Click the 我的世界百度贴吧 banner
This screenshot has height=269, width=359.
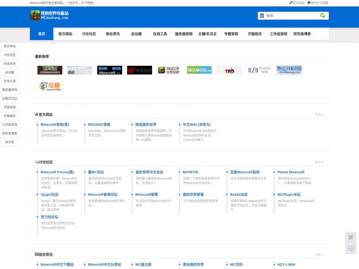[170, 70]
